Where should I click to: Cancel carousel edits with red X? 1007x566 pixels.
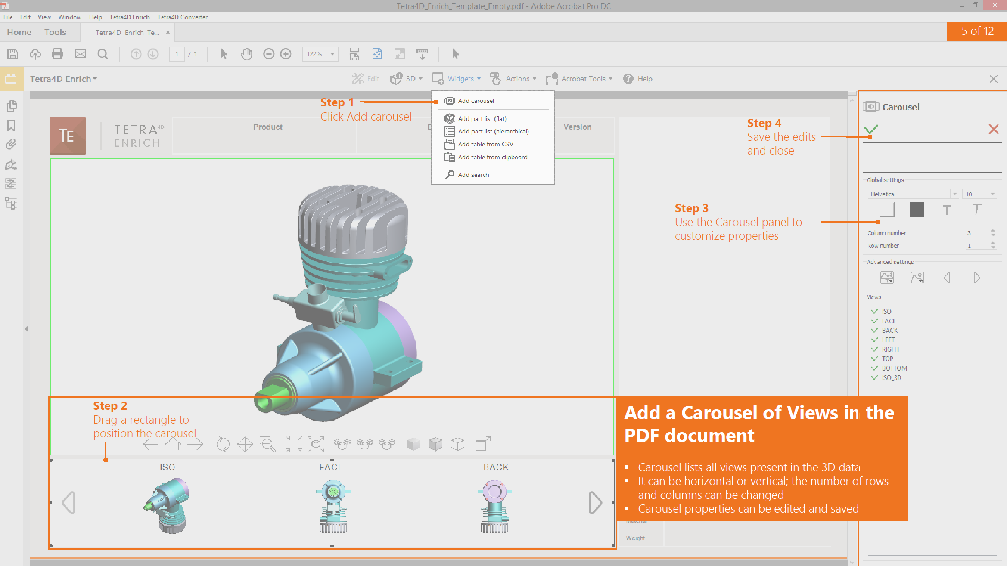(994, 129)
